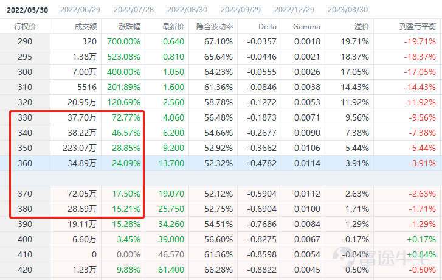This screenshot has width=442, height=280.
Task: Select strike price 400 cell
Action: click(x=25, y=240)
